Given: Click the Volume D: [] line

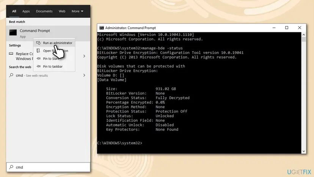Looking at the screenshot, I should click(x=110, y=75).
